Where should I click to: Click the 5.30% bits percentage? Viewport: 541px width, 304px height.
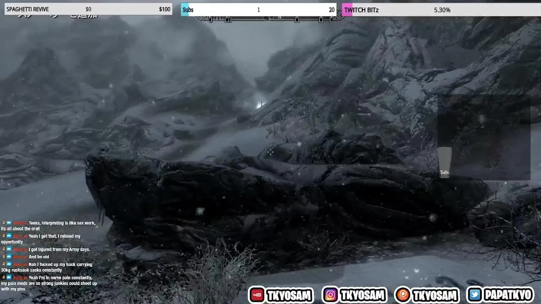pyautogui.click(x=442, y=10)
